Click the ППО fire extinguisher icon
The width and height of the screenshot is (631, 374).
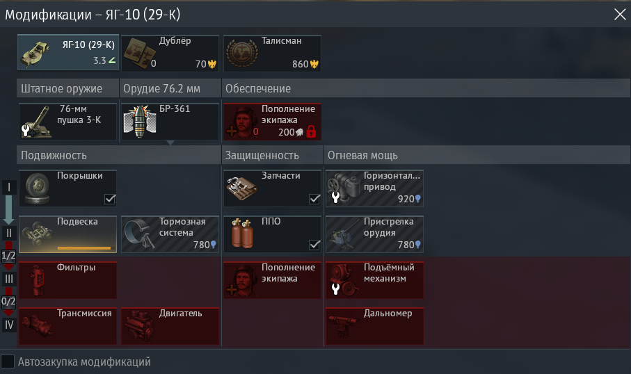[242, 234]
